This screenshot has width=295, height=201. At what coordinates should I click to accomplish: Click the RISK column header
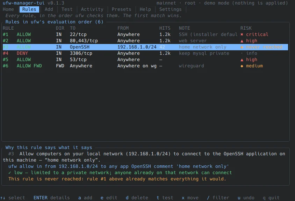click(x=246, y=28)
